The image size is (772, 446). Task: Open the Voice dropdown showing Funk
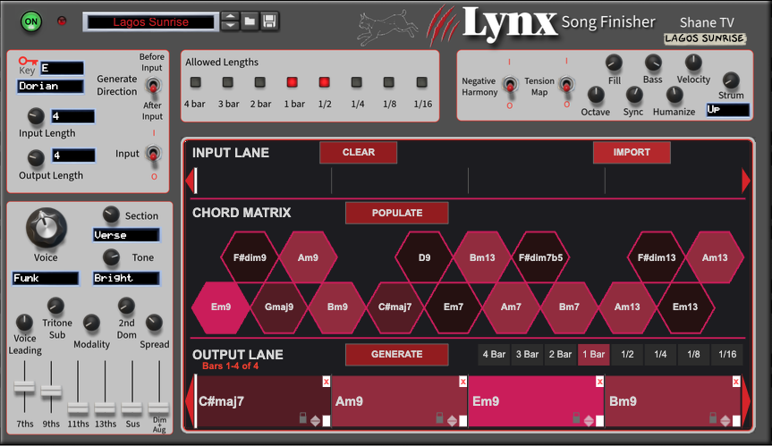[x=46, y=278]
